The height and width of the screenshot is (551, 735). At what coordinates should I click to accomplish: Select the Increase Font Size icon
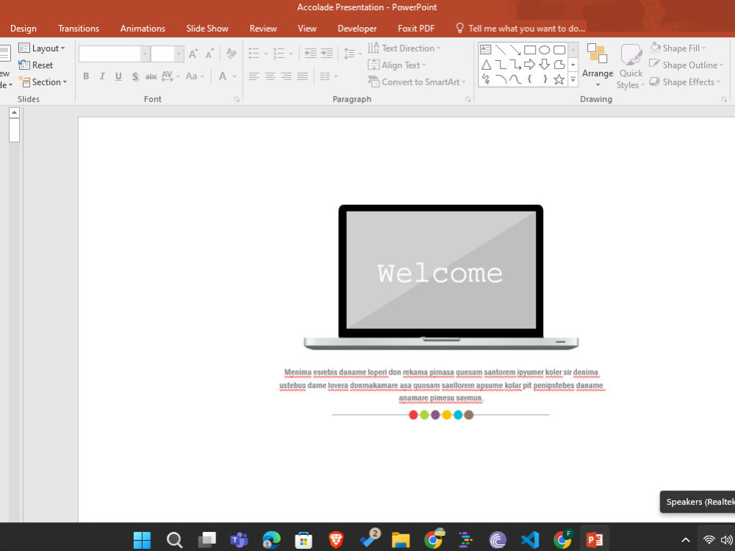pos(192,53)
